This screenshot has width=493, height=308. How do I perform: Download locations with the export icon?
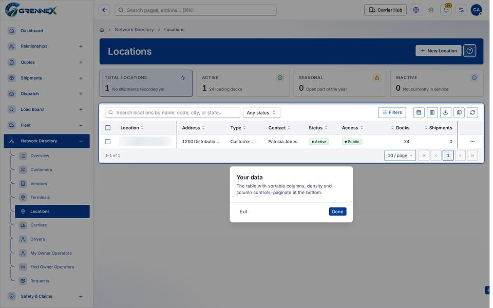pyautogui.click(x=446, y=112)
